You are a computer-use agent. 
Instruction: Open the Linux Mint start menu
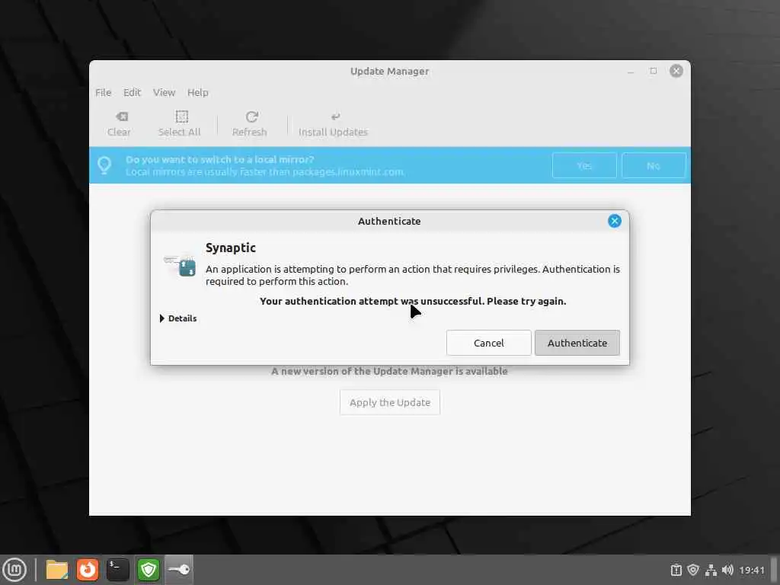(14, 570)
